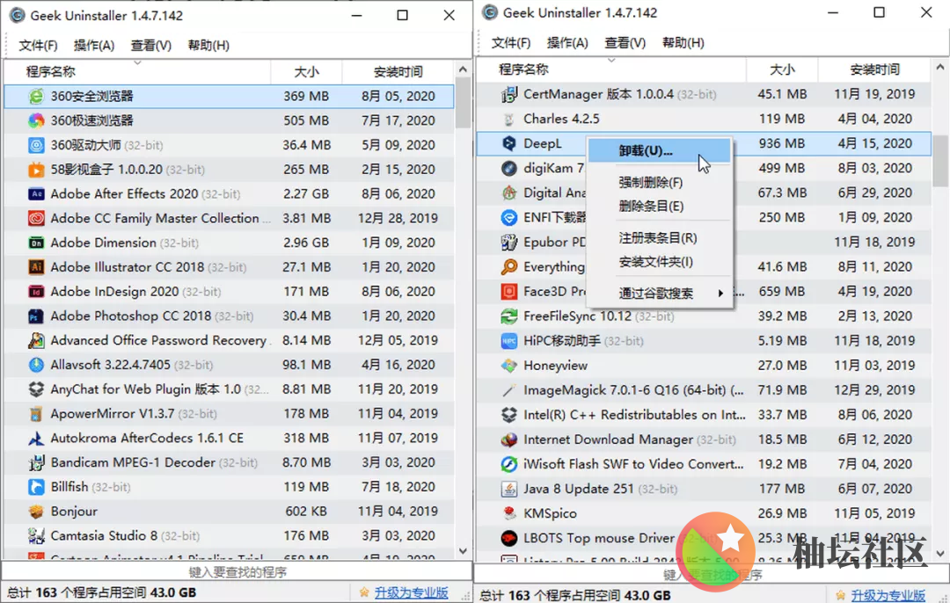Select the Adobe Illustrator CC 2018 icon
950x603 pixels.
36,267
